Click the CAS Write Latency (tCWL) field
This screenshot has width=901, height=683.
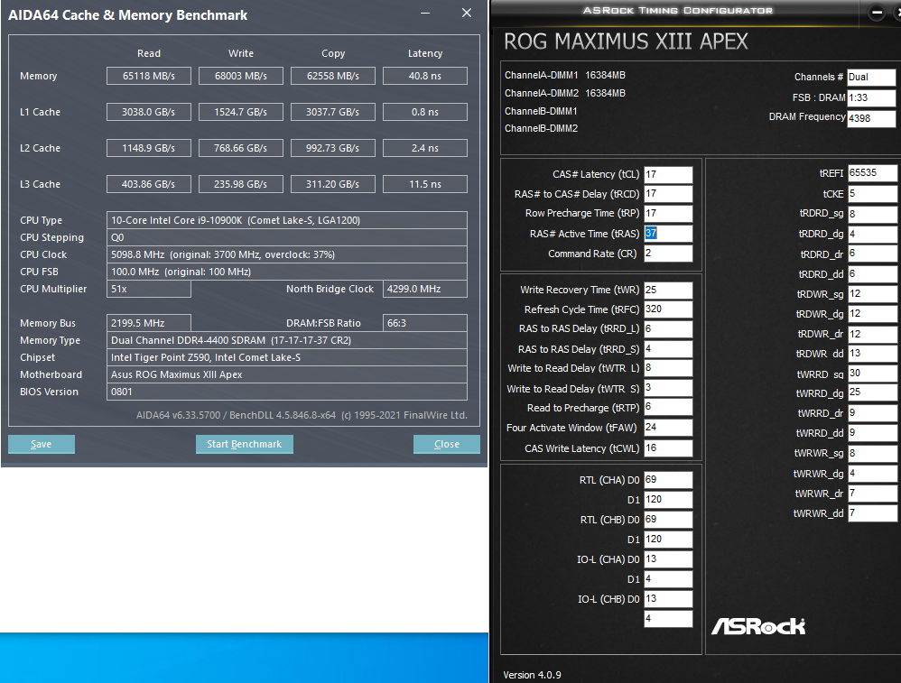coord(668,448)
